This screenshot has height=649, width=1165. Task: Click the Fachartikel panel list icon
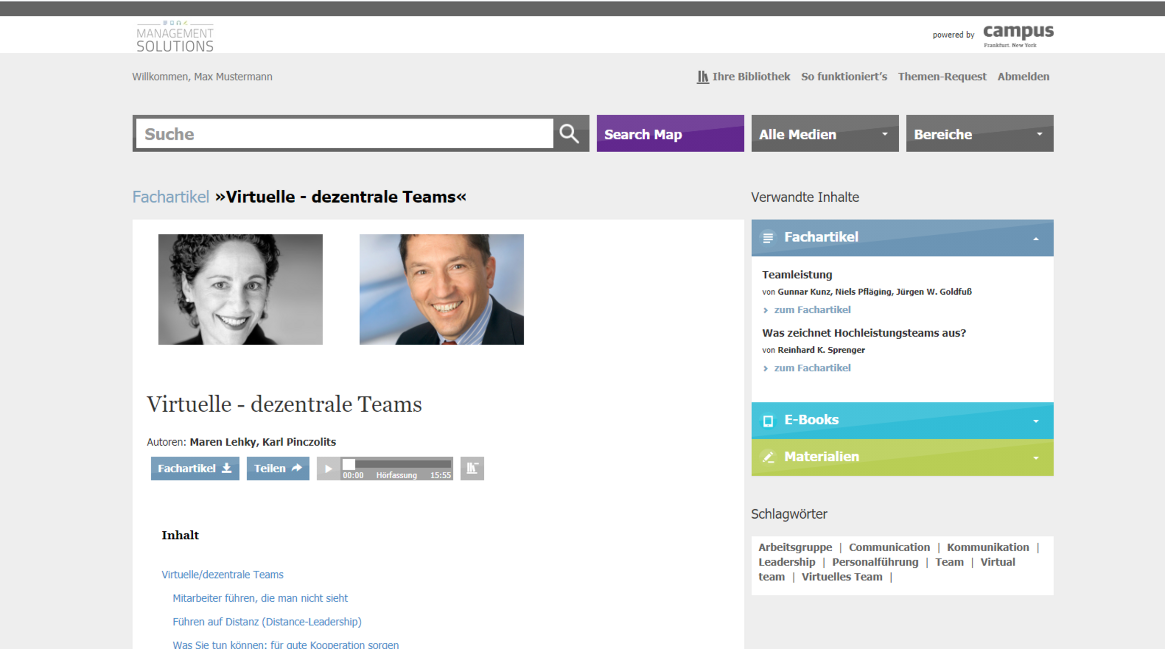pyautogui.click(x=768, y=237)
